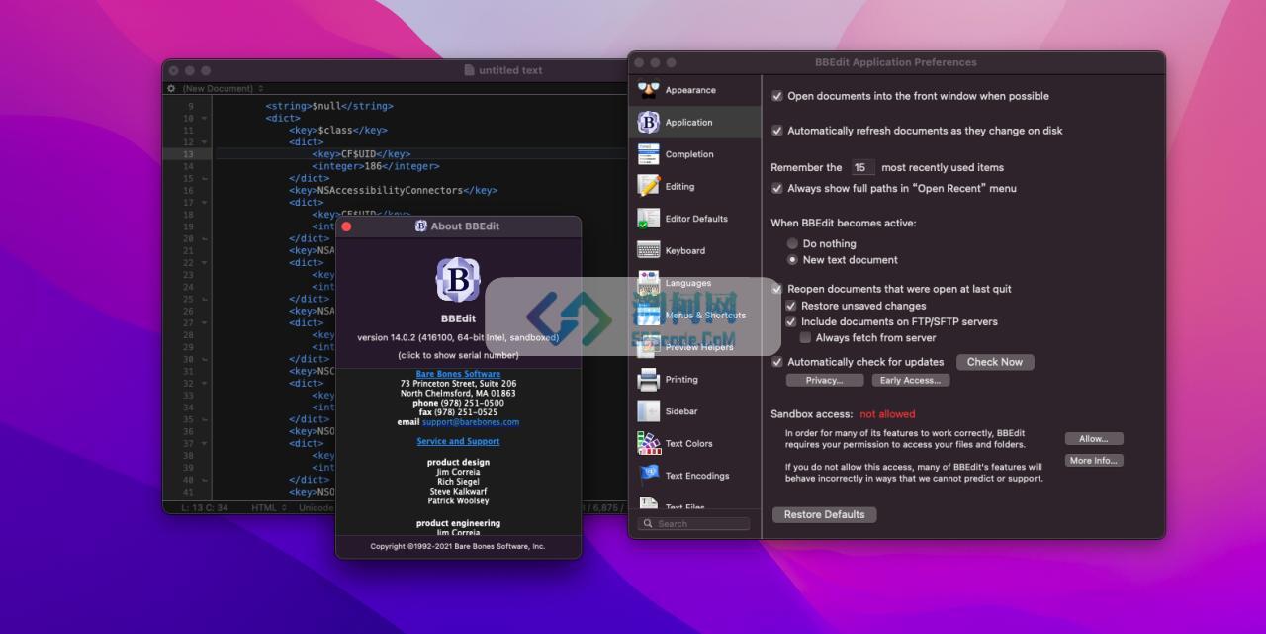Open the Sidebar preferences pane

695,411
